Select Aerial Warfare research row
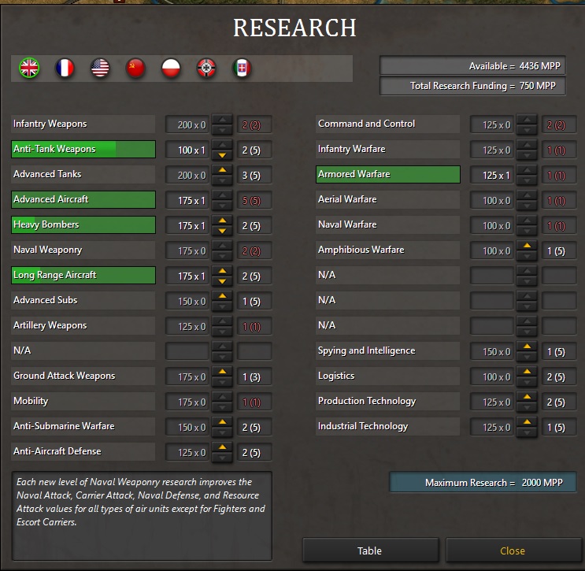 pyautogui.click(x=387, y=200)
